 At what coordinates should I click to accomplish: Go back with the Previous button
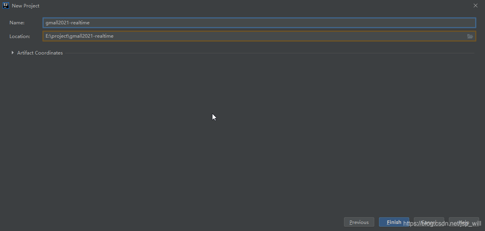pos(359,222)
